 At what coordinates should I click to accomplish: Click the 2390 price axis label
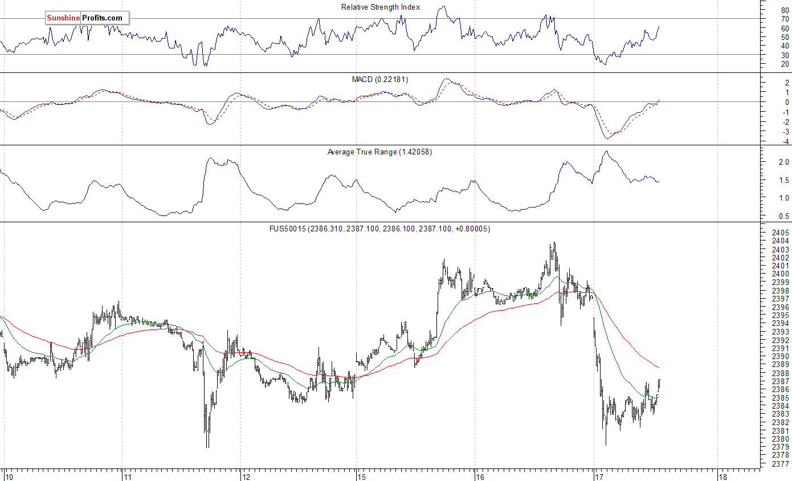(x=780, y=357)
